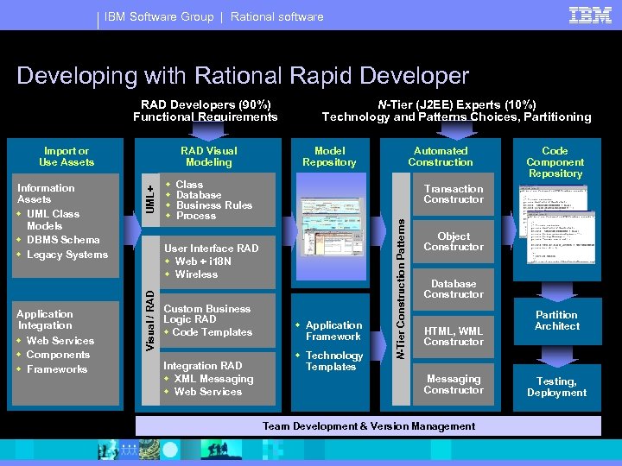
Task: Click the Model Repository screenshot thumbnail
Action: tap(333, 227)
